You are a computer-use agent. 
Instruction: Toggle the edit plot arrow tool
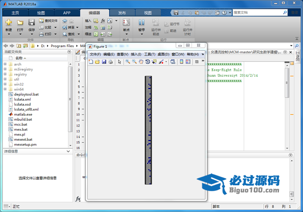click(120, 62)
